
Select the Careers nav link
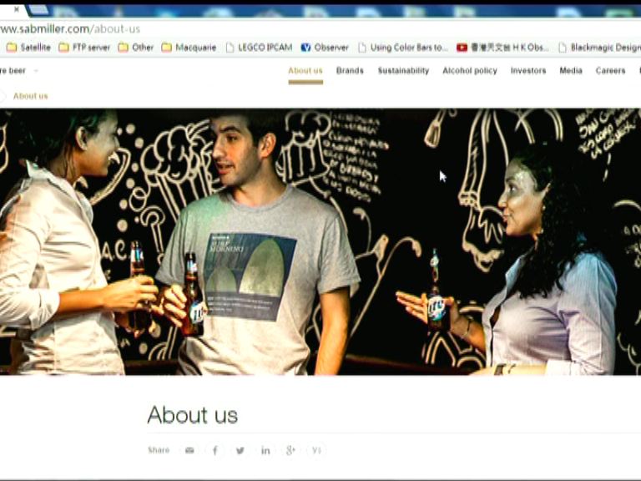pyautogui.click(x=610, y=71)
